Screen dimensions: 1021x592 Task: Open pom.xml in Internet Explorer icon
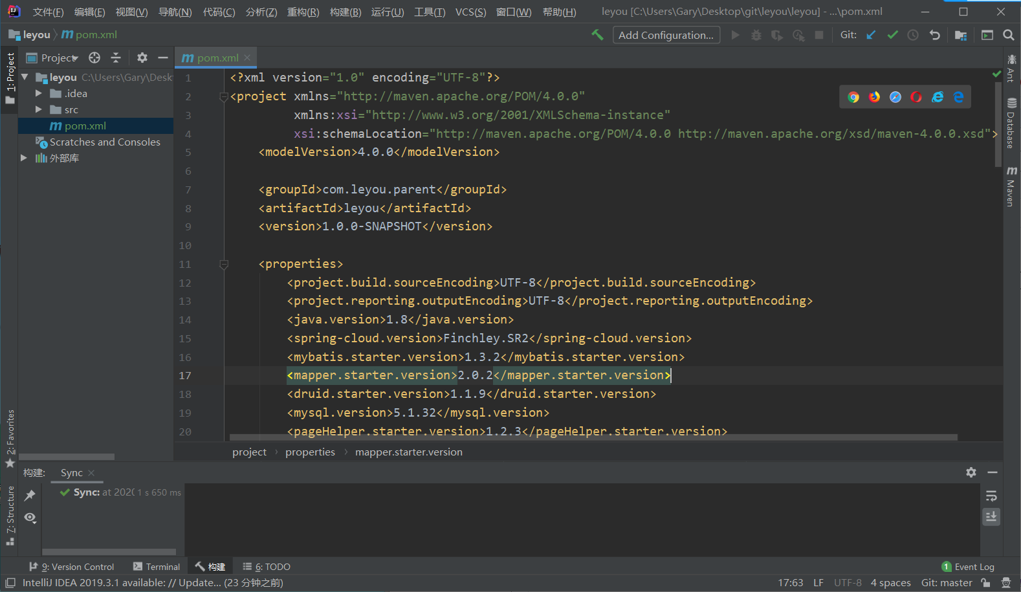point(937,97)
